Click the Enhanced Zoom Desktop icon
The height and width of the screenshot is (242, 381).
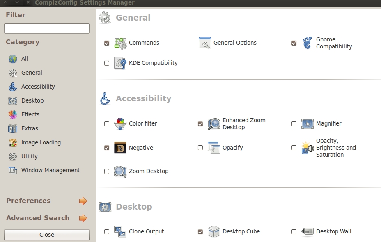coord(214,124)
